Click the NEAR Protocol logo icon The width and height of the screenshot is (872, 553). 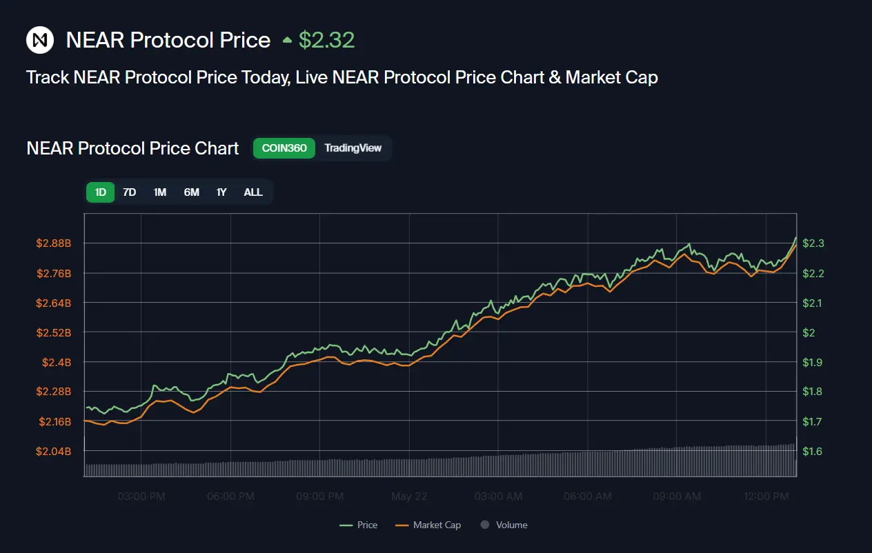pyautogui.click(x=40, y=40)
